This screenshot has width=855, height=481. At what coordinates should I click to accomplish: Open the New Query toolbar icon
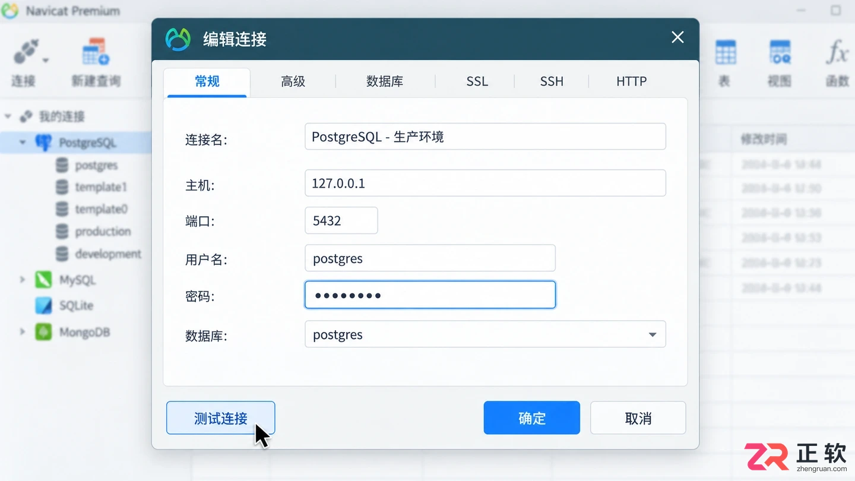(x=96, y=52)
